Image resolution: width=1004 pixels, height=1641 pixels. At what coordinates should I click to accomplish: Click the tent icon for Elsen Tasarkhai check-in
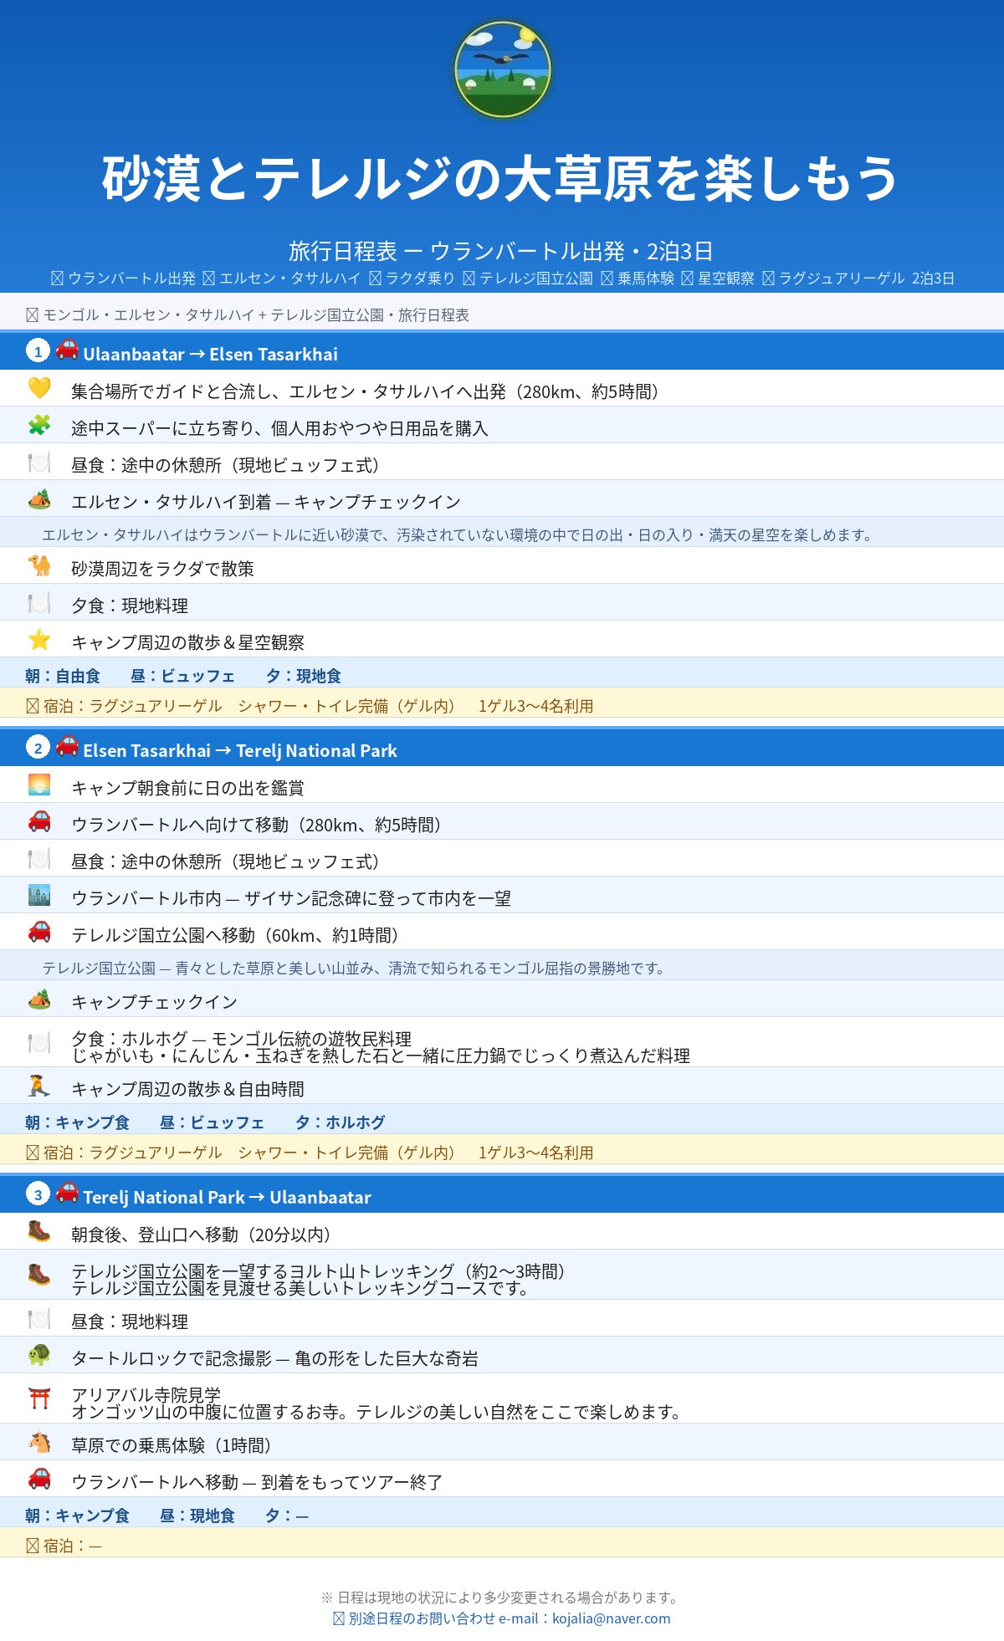tap(39, 498)
